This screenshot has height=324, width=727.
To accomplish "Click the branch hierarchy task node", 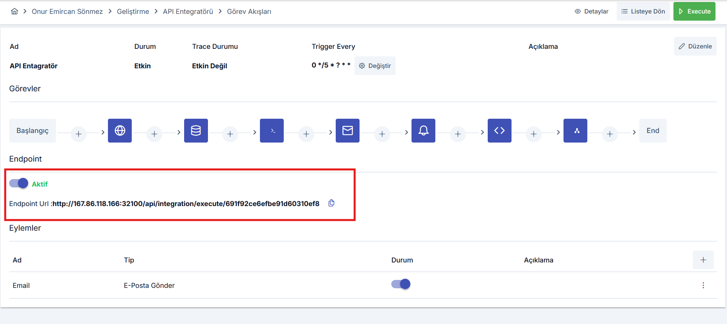I will click(x=575, y=131).
